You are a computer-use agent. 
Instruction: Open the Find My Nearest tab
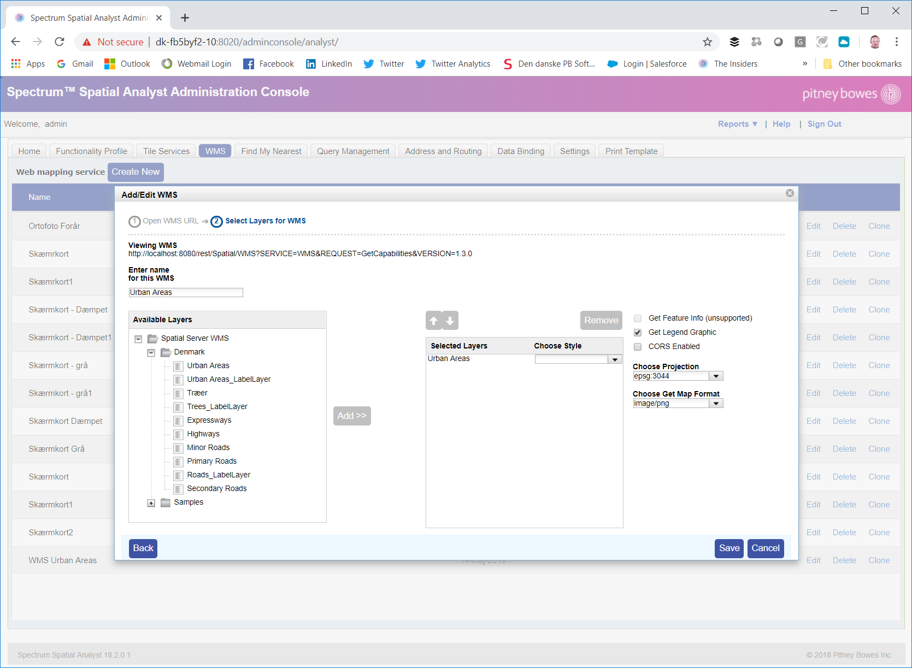pos(271,151)
